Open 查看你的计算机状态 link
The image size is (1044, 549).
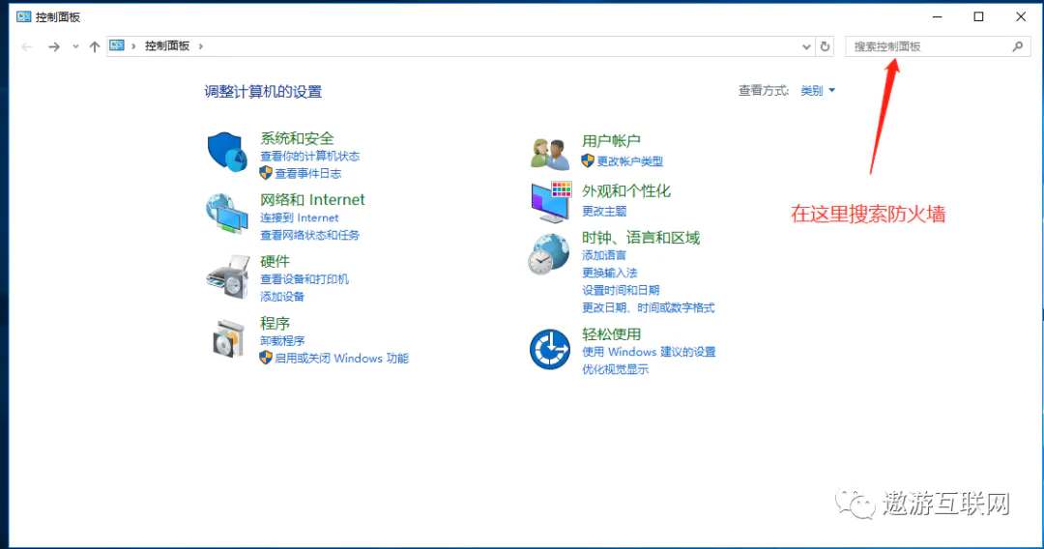[x=309, y=157]
